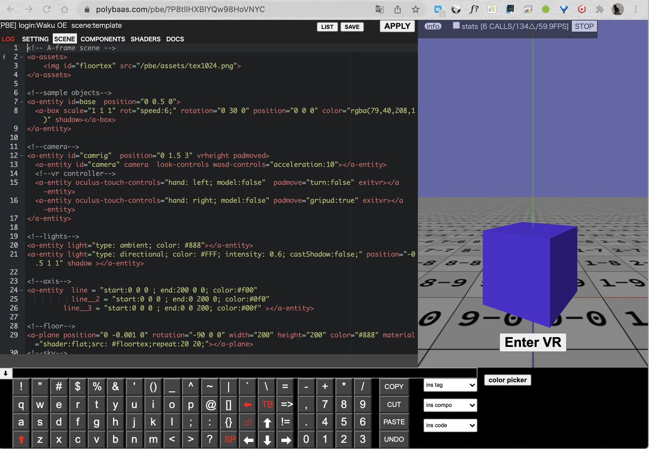This screenshot has width=649, height=449.
Task: Open the 'ins tag' dropdown
Action: pyautogui.click(x=450, y=385)
